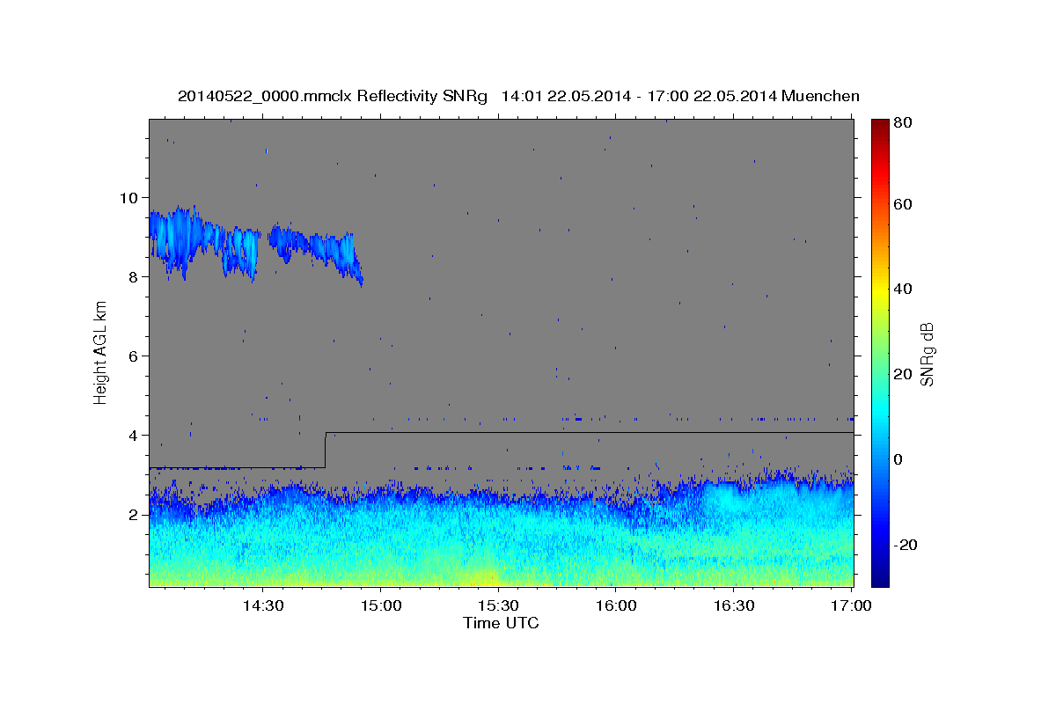Click the height tick label 2
1056x704 pixels.
(x=133, y=514)
